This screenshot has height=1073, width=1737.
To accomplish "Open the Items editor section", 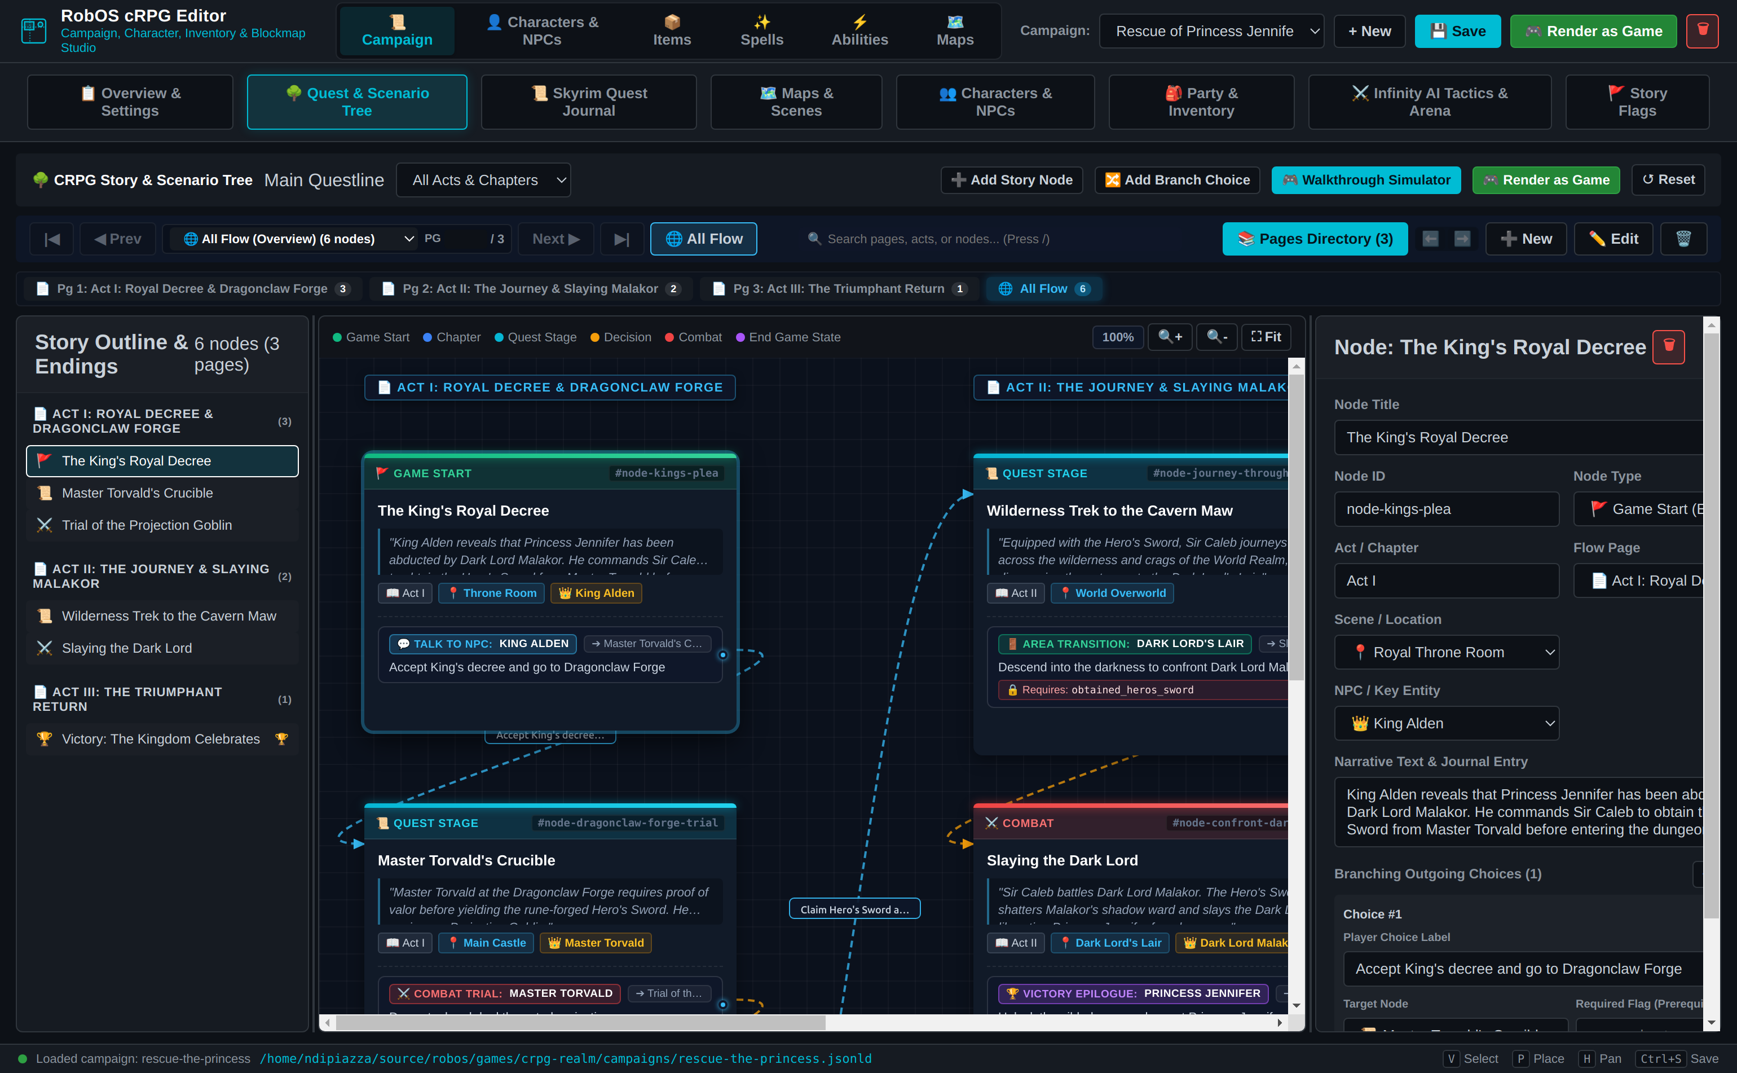I will [x=672, y=31].
